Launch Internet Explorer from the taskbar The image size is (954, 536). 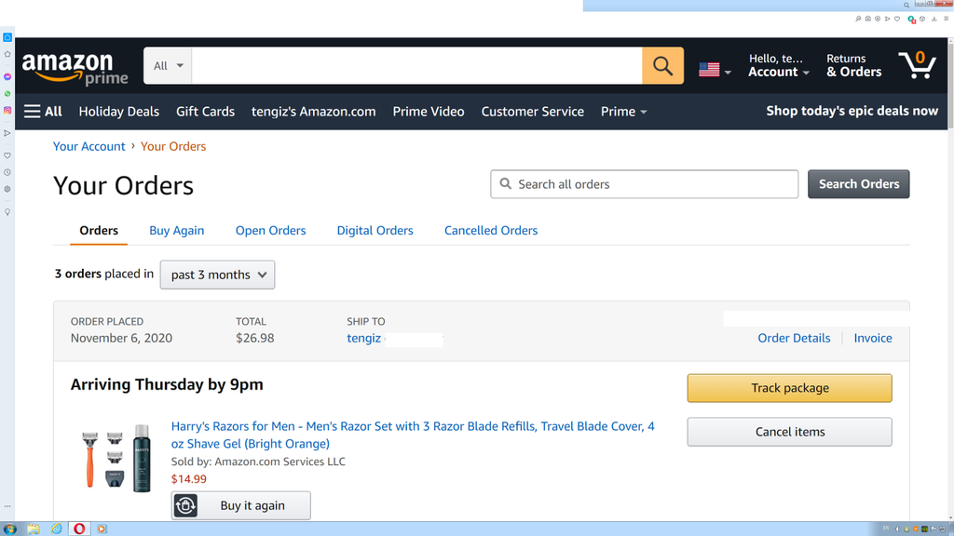point(57,529)
